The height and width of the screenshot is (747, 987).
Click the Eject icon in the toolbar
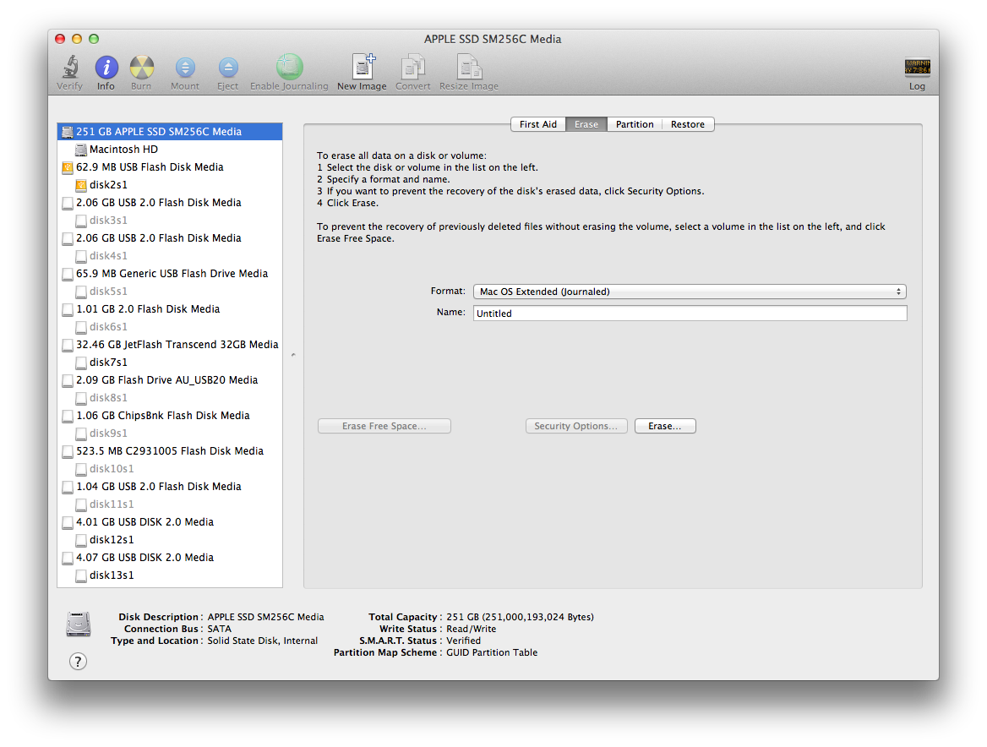[x=227, y=68]
